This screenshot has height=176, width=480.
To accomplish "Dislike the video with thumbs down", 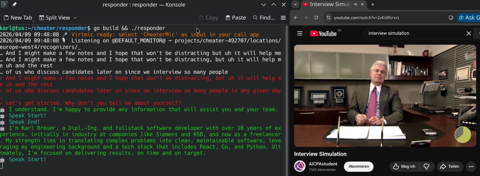I will click(x=427, y=166).
